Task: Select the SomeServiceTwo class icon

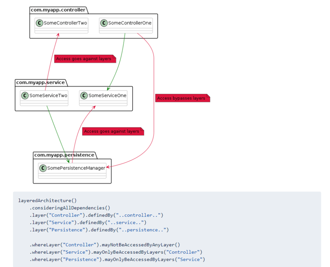Action: point(25,95)
